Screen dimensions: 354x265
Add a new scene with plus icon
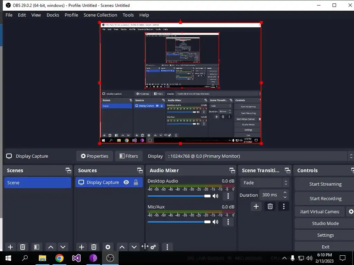[x=10, y=247]
